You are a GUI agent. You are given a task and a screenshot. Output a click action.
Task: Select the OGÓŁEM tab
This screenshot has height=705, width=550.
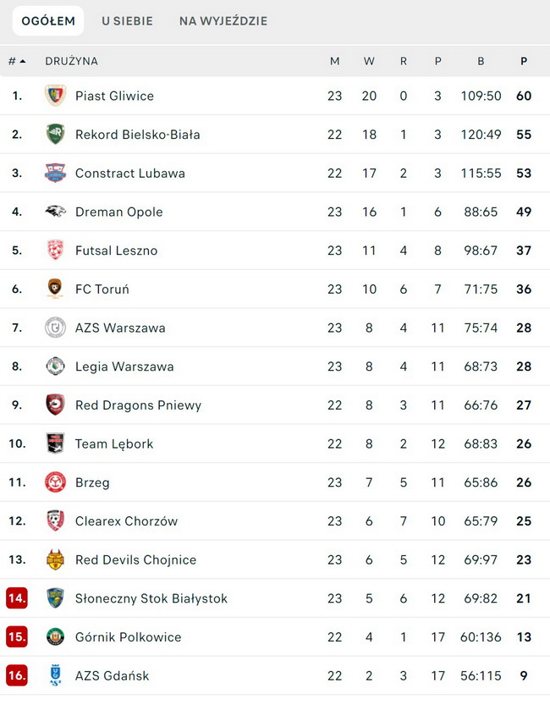pyautogui.click(x=48, y=21)
